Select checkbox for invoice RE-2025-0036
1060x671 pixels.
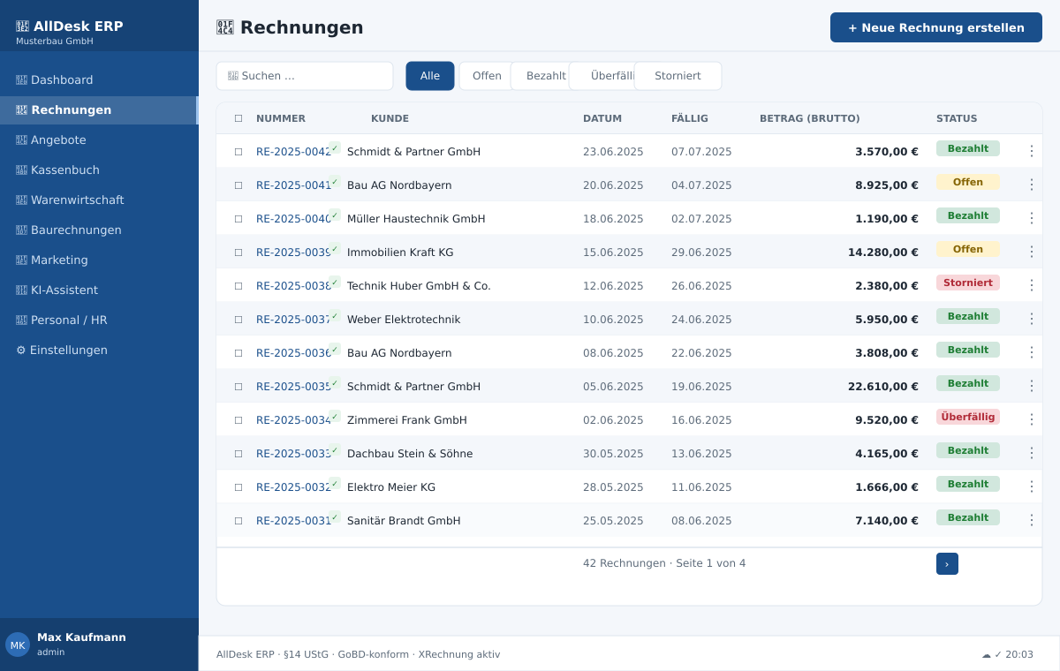(x=238, y=353)
